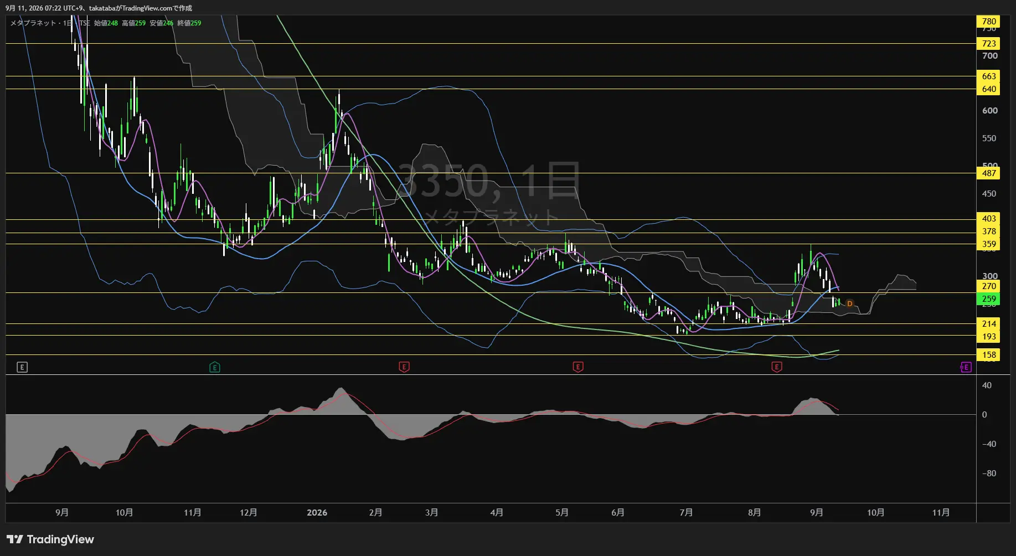Click the 450 price axis value
The image size is (1016, 556).
989,194
